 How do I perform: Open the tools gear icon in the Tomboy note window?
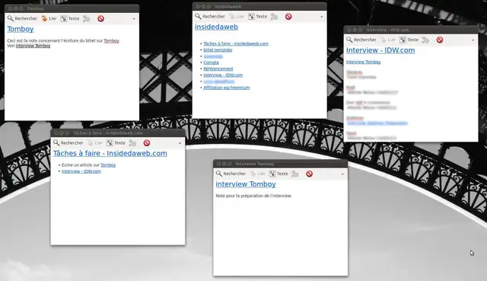click(87, 18)
